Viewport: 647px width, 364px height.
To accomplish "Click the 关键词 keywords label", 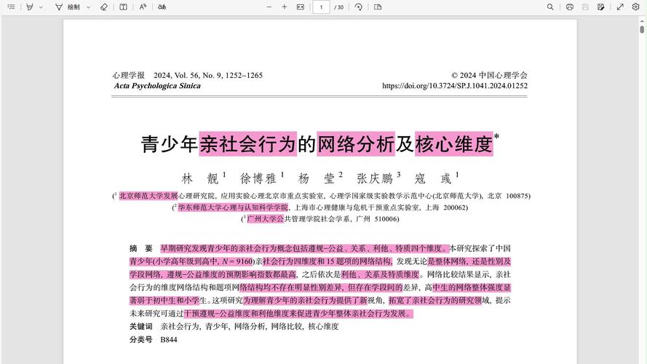I will click(140, 326).
